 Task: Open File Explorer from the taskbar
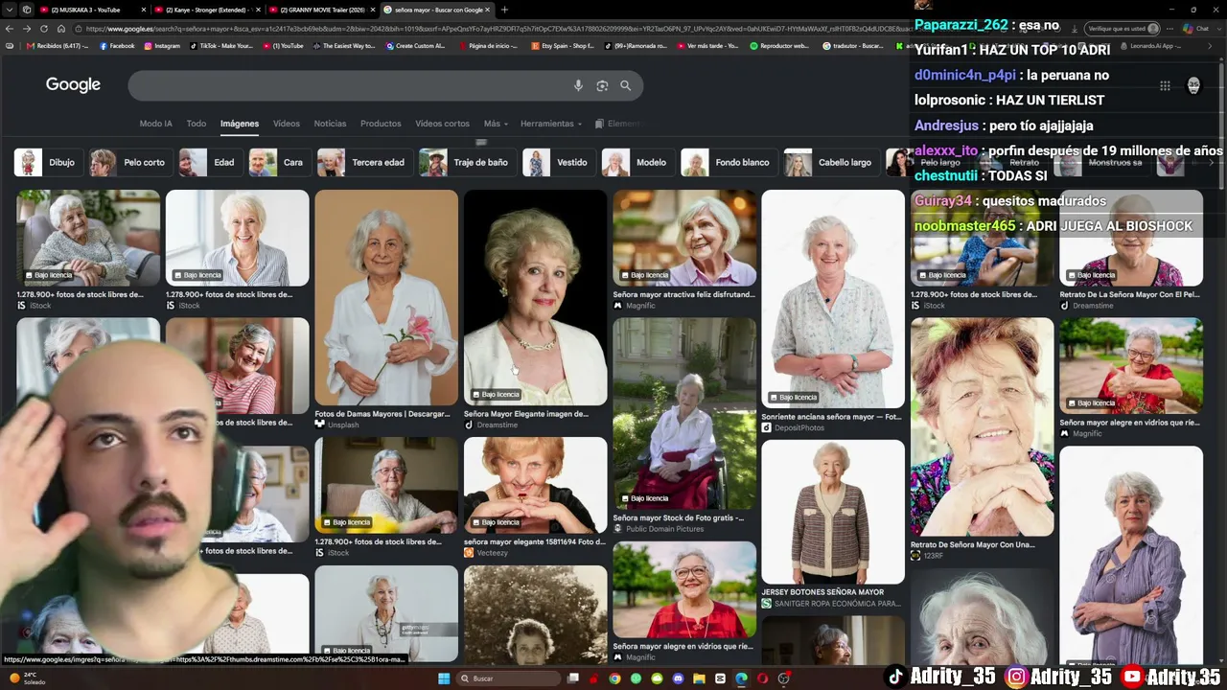(x=699, y=678)
